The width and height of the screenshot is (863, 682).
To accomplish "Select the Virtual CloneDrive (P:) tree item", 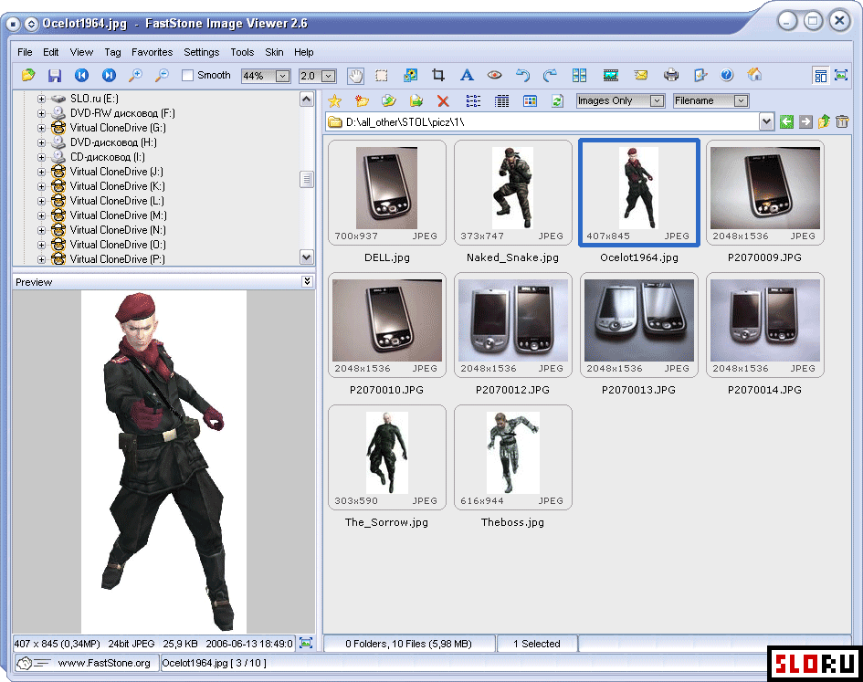I will tap(117, 259).
